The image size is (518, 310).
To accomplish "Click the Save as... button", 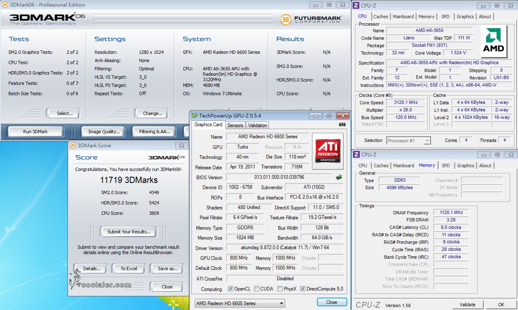I will coord(167,269).
